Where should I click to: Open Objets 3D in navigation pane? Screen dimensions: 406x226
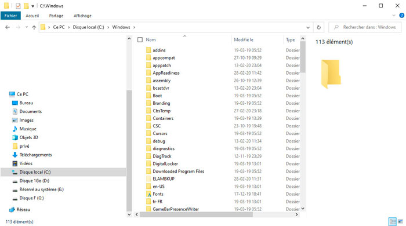(x=28, y=137)
